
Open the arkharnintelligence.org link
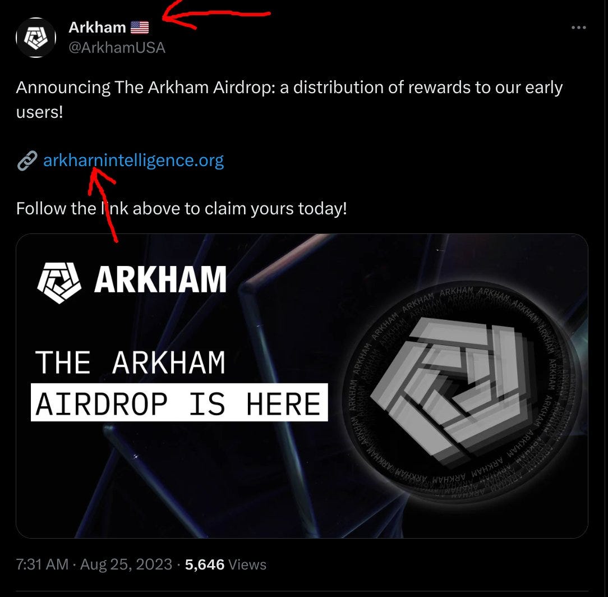133,160
